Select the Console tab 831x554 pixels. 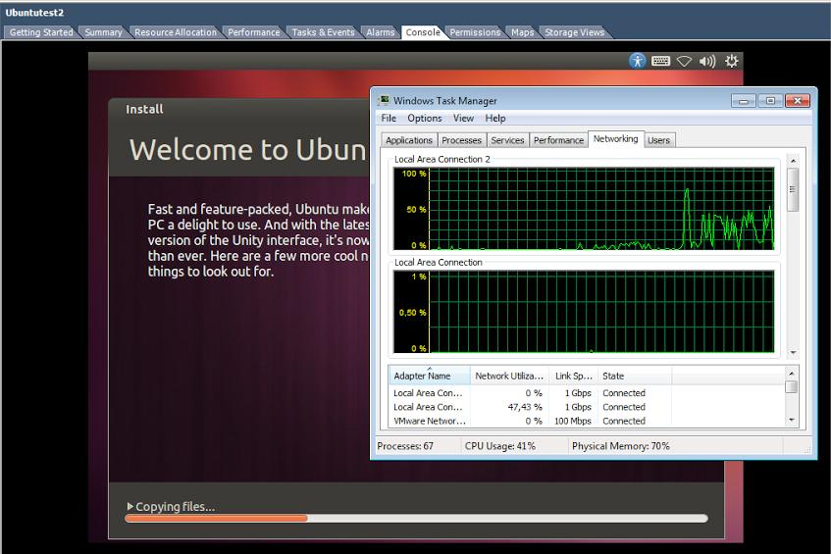tap(423, 32)
